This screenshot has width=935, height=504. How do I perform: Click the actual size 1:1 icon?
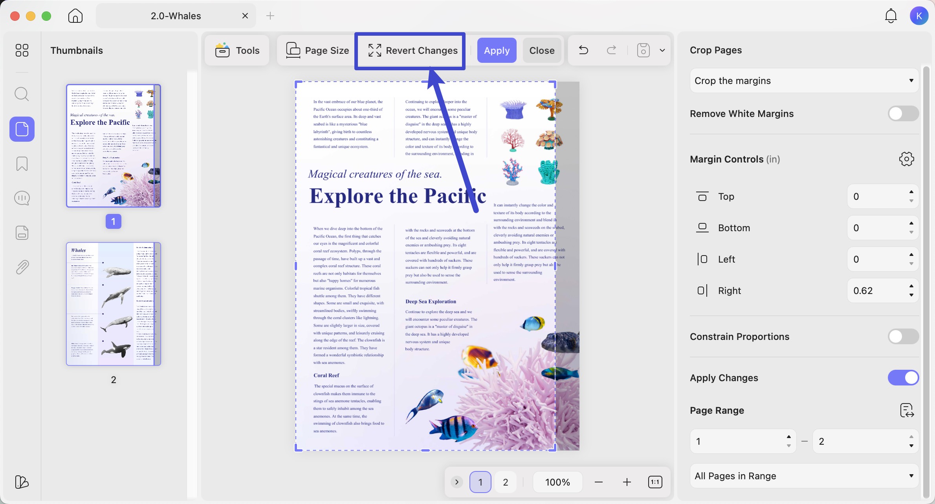655,482
